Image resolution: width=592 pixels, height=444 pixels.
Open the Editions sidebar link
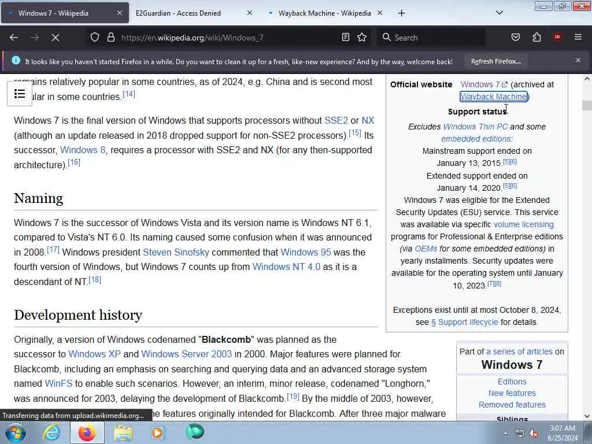[512, 382]
